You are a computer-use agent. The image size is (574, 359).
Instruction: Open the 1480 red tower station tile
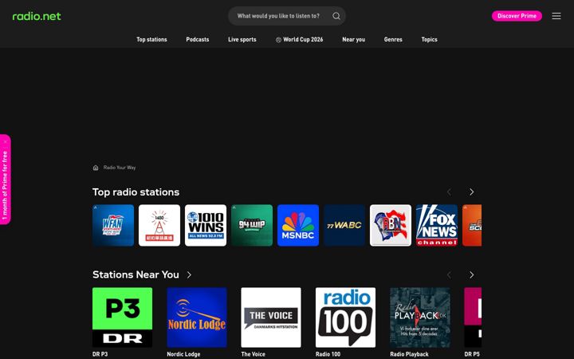point(159,225)
